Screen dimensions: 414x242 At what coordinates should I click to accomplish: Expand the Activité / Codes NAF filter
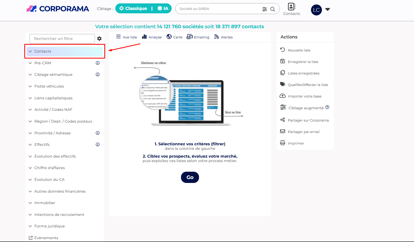tap(53, 110)
